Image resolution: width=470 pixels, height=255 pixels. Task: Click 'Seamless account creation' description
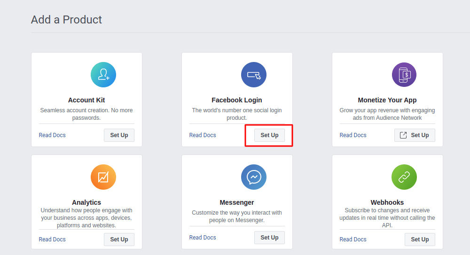point(86,114)
